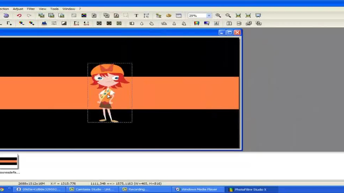This screenshot has width=344, height=193.
Task: Expand the 29% zoom dropdown arrow
Action: point(209,16)
